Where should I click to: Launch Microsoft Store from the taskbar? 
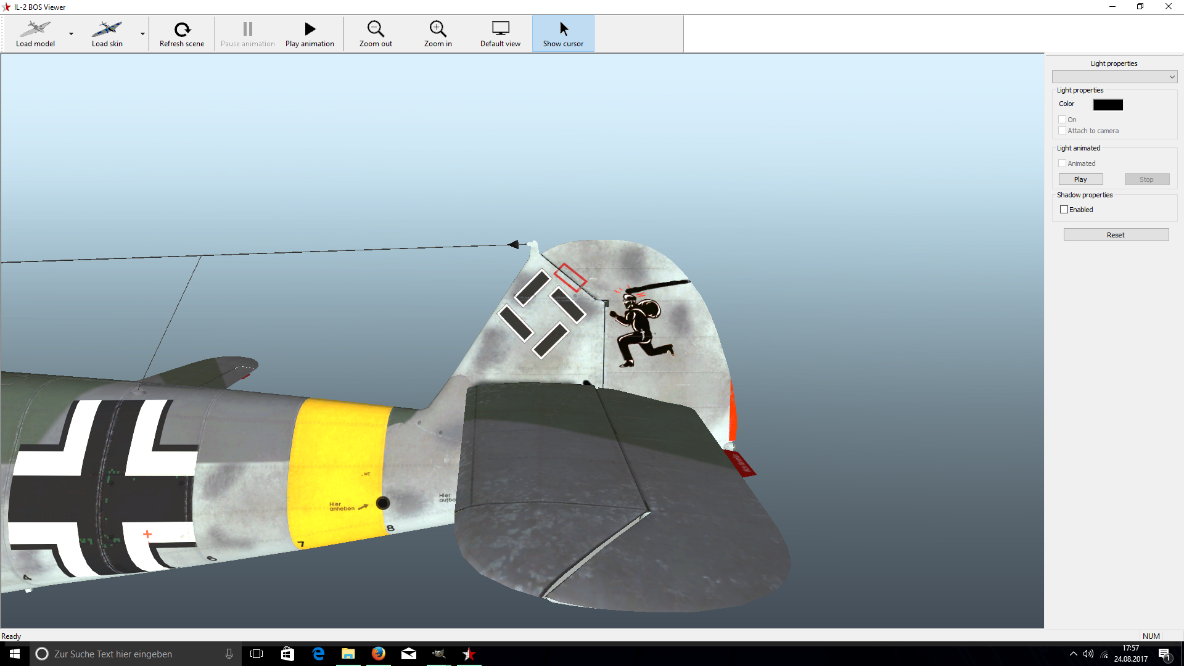[x=287, y=654]
